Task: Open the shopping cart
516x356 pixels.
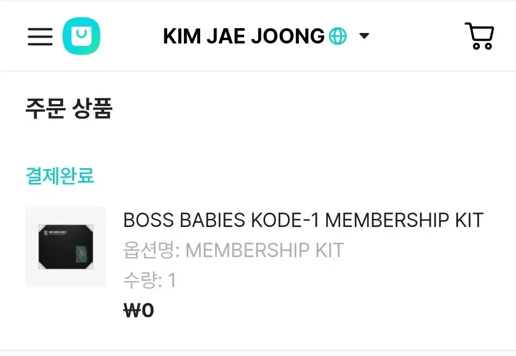Action: tap(480, 36)
